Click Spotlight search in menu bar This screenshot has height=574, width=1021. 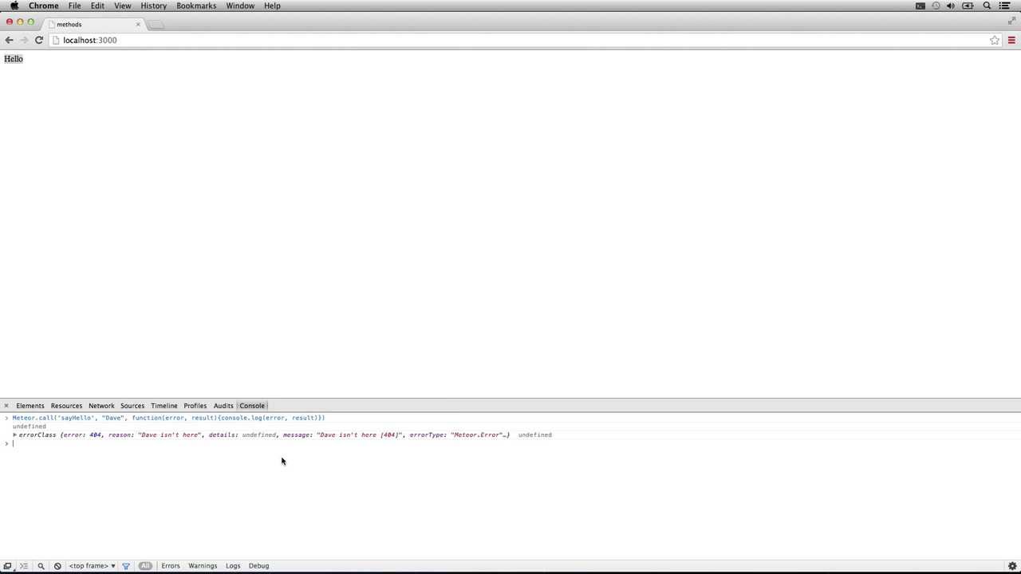(x=987, y=6)
